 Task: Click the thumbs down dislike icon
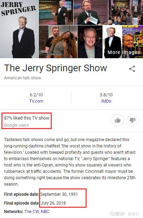tap(132, 120)
